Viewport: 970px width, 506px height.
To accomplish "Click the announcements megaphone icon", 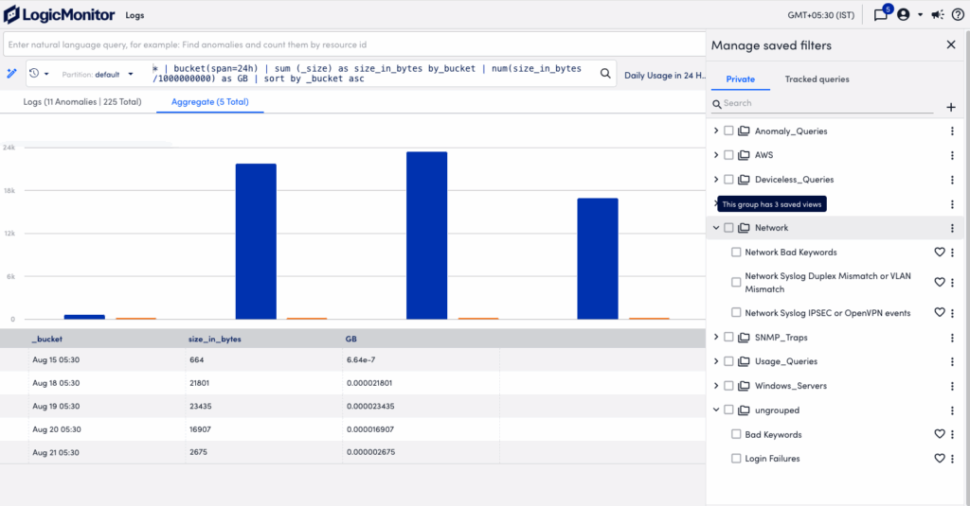I will pyautogui.click(x=937, y=15).
